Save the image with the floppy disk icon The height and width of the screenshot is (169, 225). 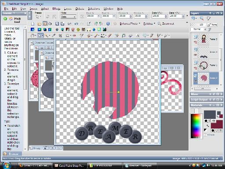point(57,24)
